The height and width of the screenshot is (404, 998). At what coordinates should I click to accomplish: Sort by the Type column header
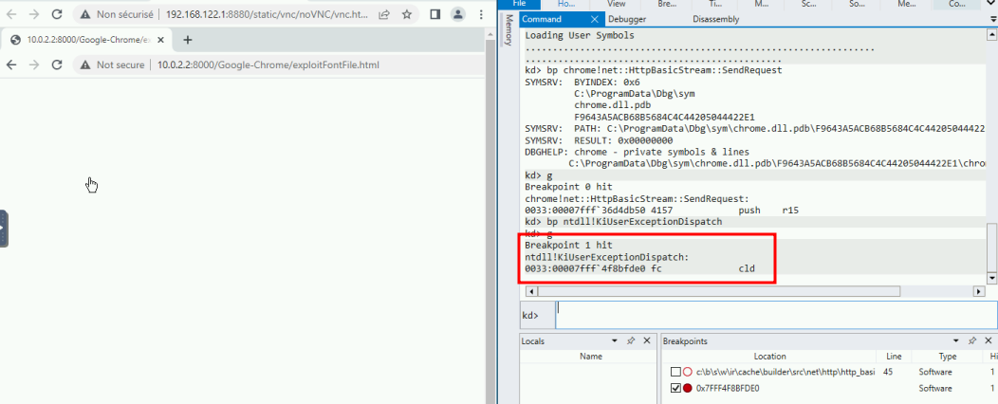(x=947, y=357)
